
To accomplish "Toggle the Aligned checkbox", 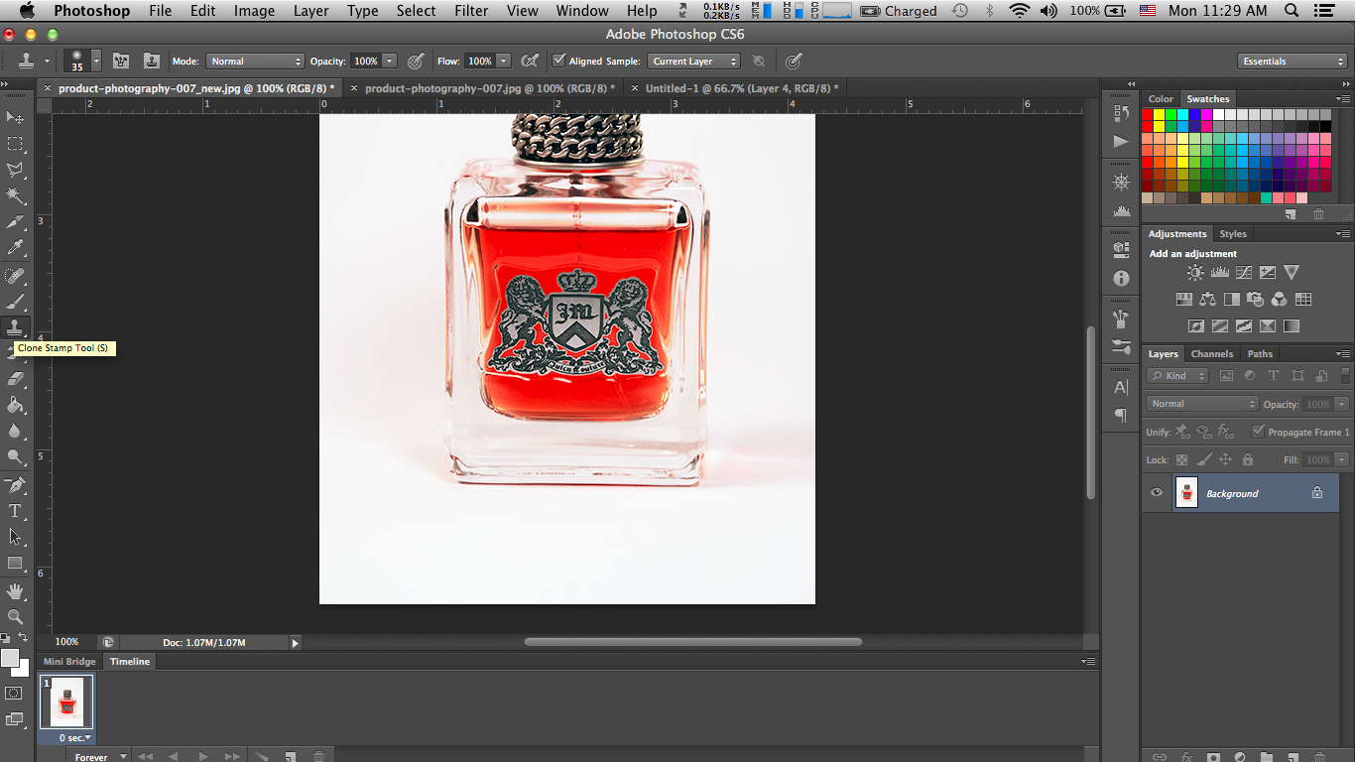I will coord(559,61).
